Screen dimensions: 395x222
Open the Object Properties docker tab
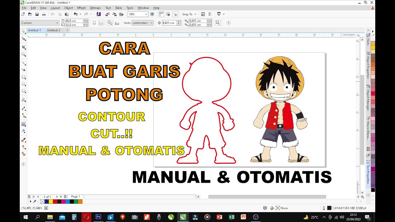coord(368,65)
